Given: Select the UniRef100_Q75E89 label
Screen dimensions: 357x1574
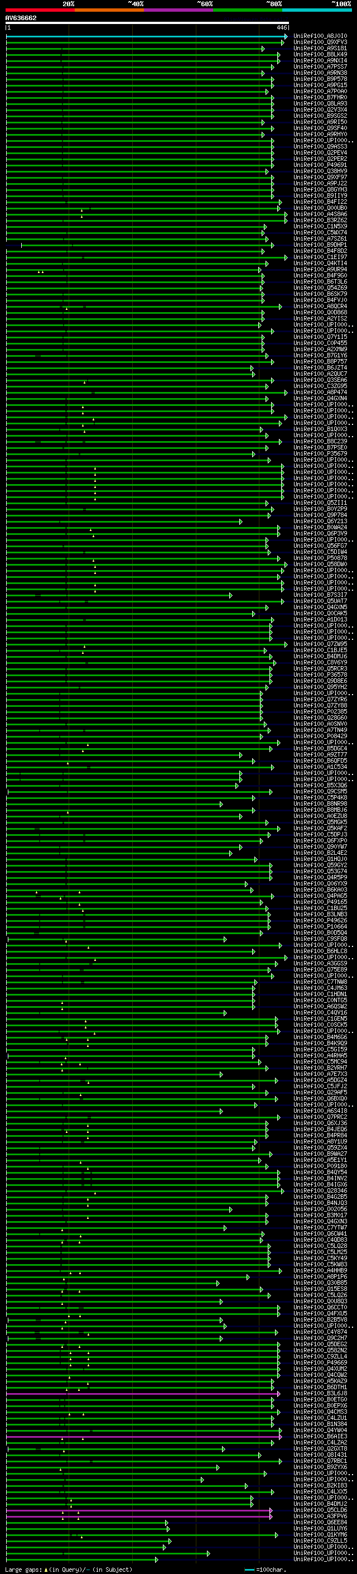Looking at the screenshot, I should [x=320, y=970].
